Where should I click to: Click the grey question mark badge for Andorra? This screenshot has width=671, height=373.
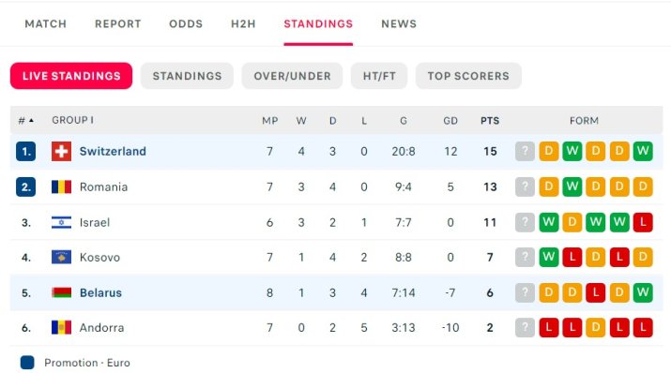[526, 328]
